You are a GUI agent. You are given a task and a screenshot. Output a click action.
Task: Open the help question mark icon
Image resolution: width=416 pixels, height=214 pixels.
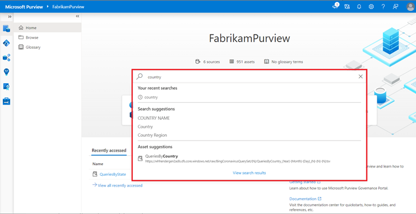pos(383,7)
